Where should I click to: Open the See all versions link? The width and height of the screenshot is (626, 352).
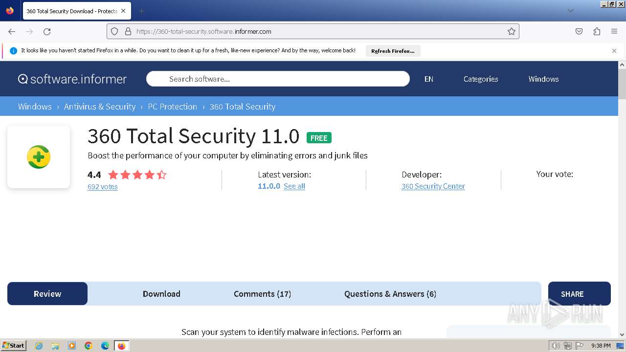coord(294,186)
